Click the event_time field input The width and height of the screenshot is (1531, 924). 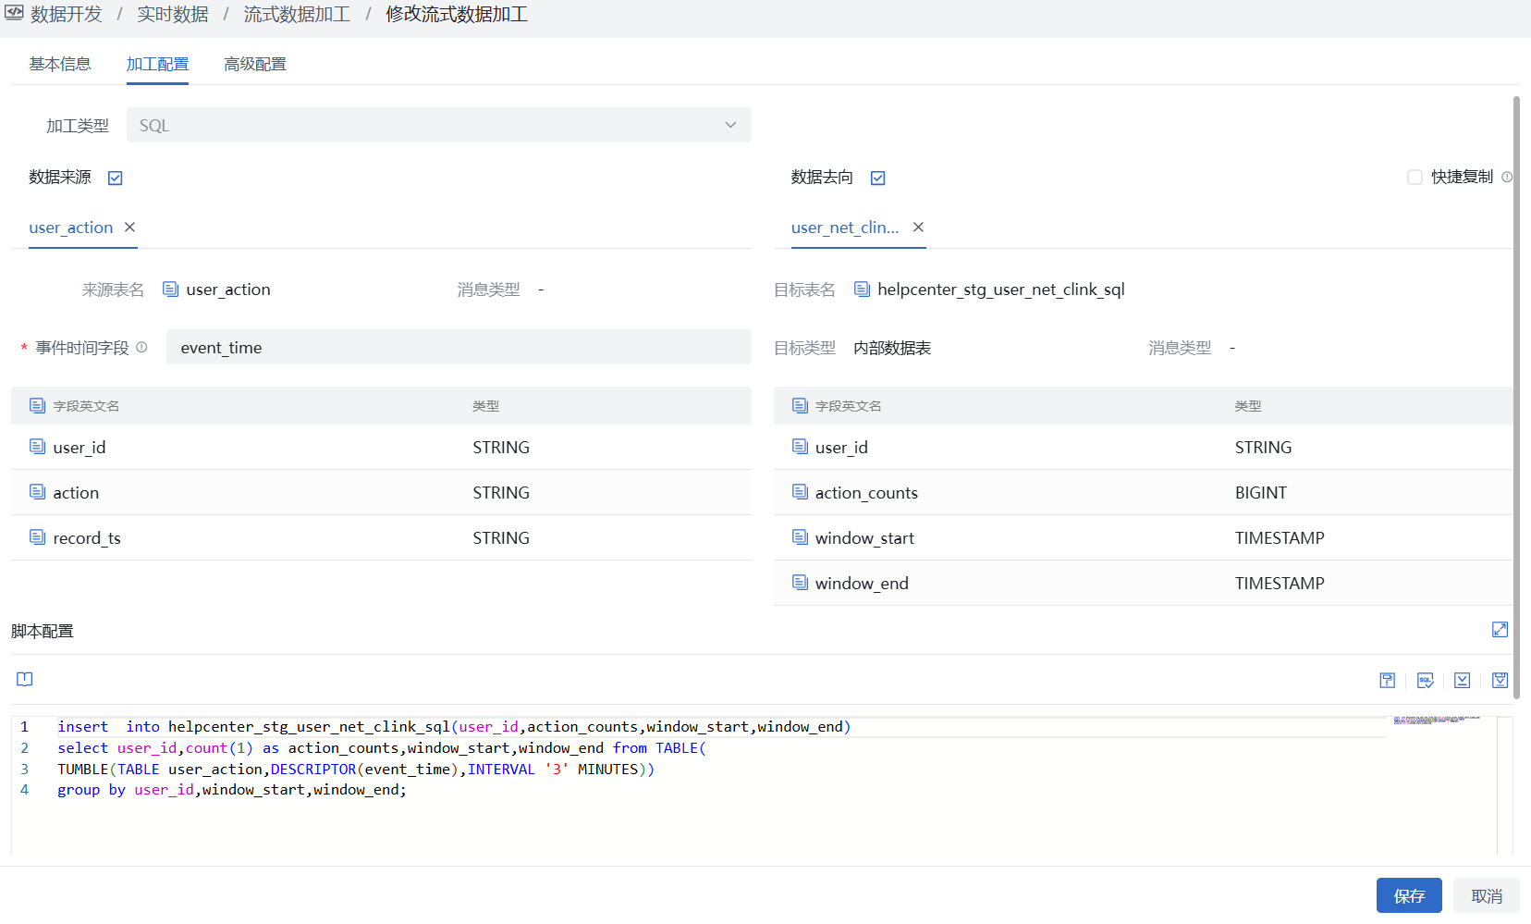(x=459, y=347)
